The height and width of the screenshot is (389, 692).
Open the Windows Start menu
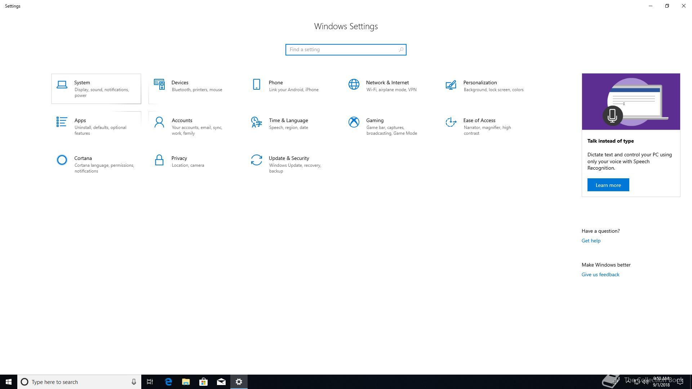[9, 382]
